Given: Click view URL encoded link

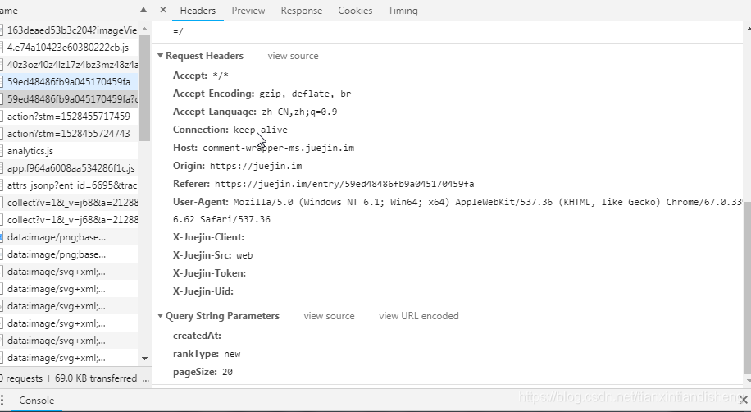Looking at the screenshot, I should [419, 316].
